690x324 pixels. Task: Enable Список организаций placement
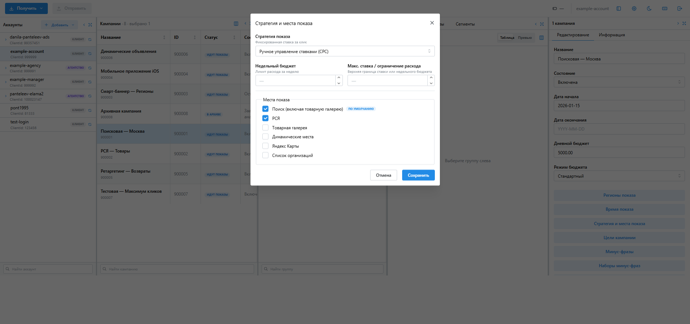tap(265, 155)
